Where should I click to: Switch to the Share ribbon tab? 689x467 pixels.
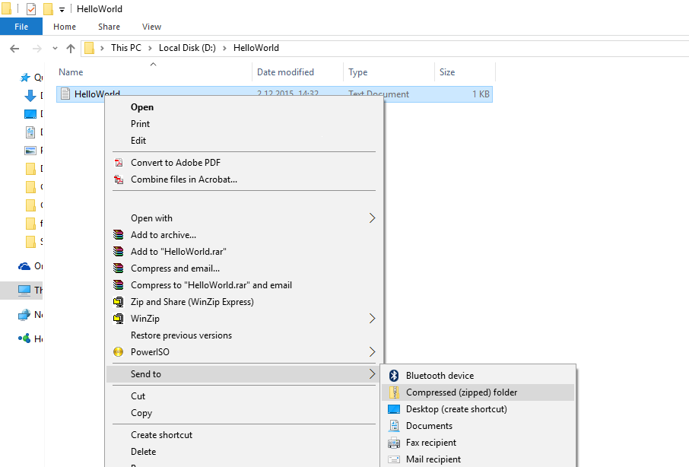pyautogui.click(x=109, y=27)
